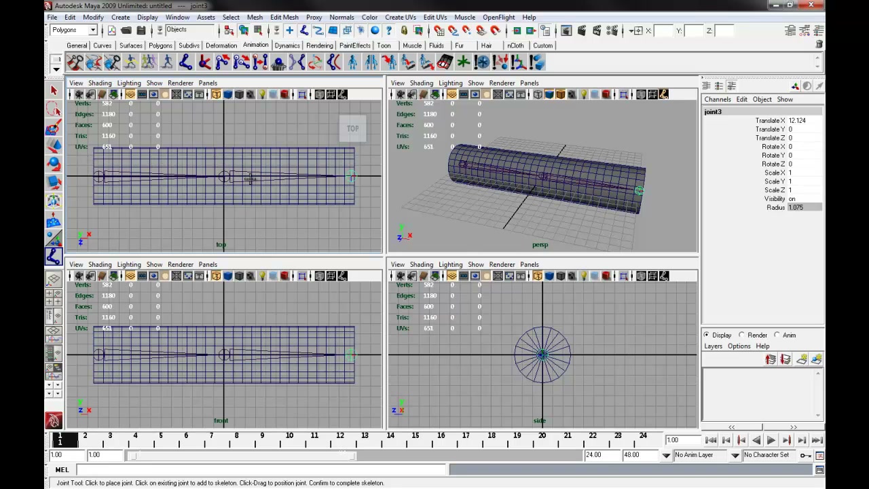Select the Joint Tool in the Animation shelf

click(x=185, y=63)
